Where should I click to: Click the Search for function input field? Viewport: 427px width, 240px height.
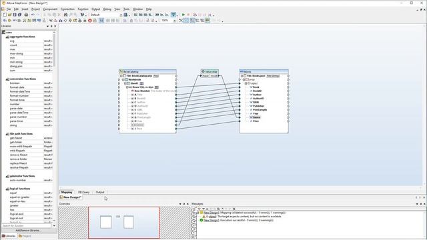27,226
